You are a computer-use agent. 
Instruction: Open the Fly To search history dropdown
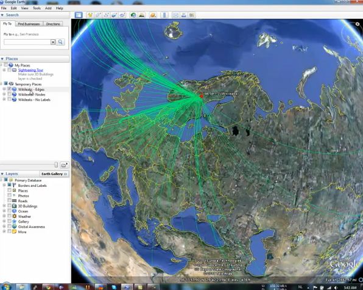[53, 42]
